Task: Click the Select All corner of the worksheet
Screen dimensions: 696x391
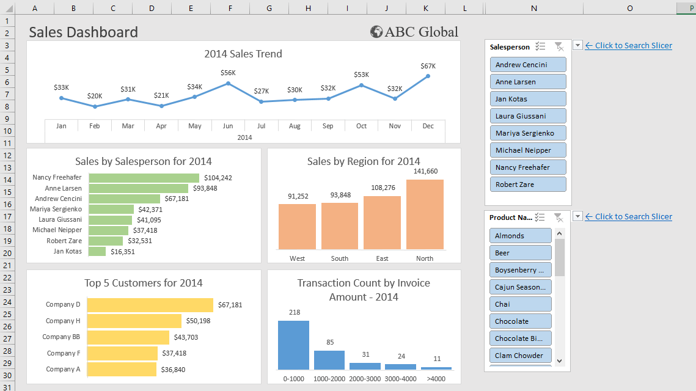Action: click(6, 8)
